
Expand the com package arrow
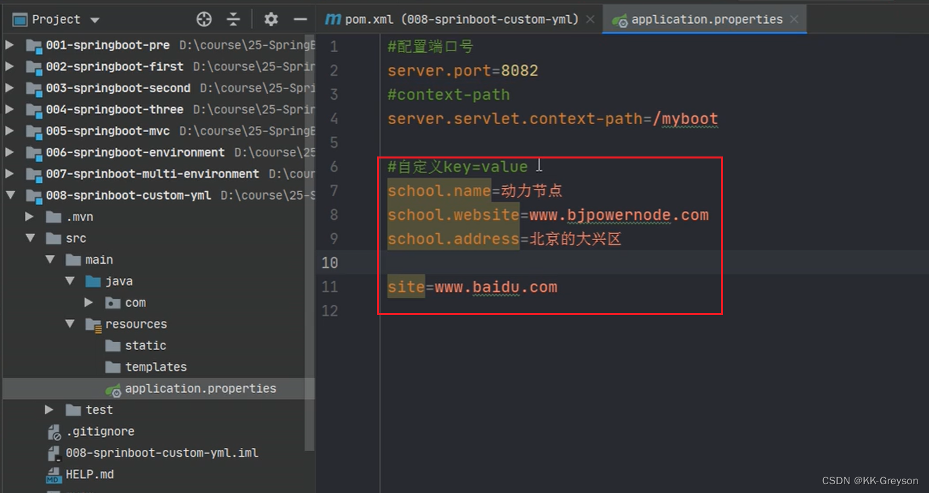coord(89,303)
